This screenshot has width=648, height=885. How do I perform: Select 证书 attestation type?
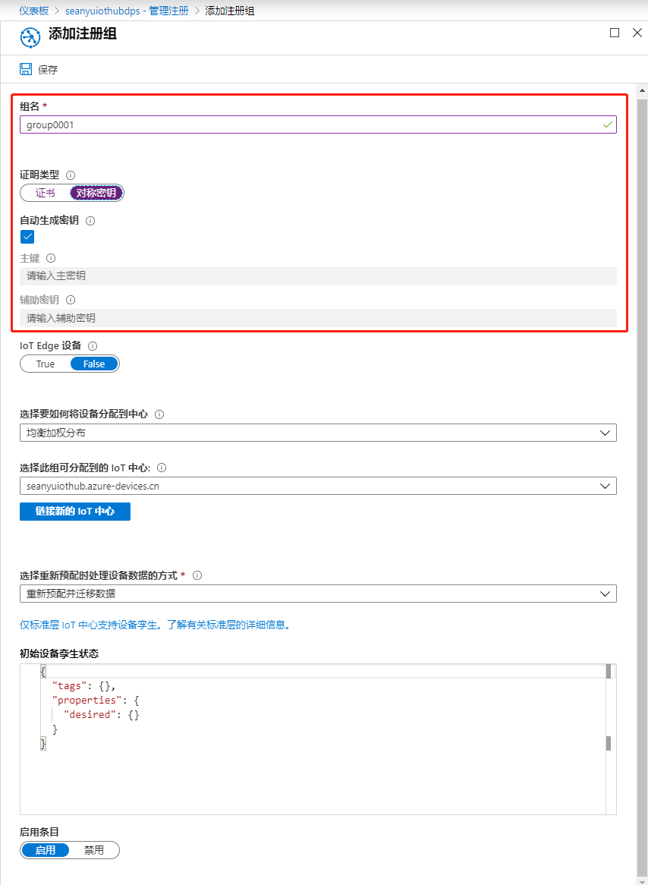(46, 193)
